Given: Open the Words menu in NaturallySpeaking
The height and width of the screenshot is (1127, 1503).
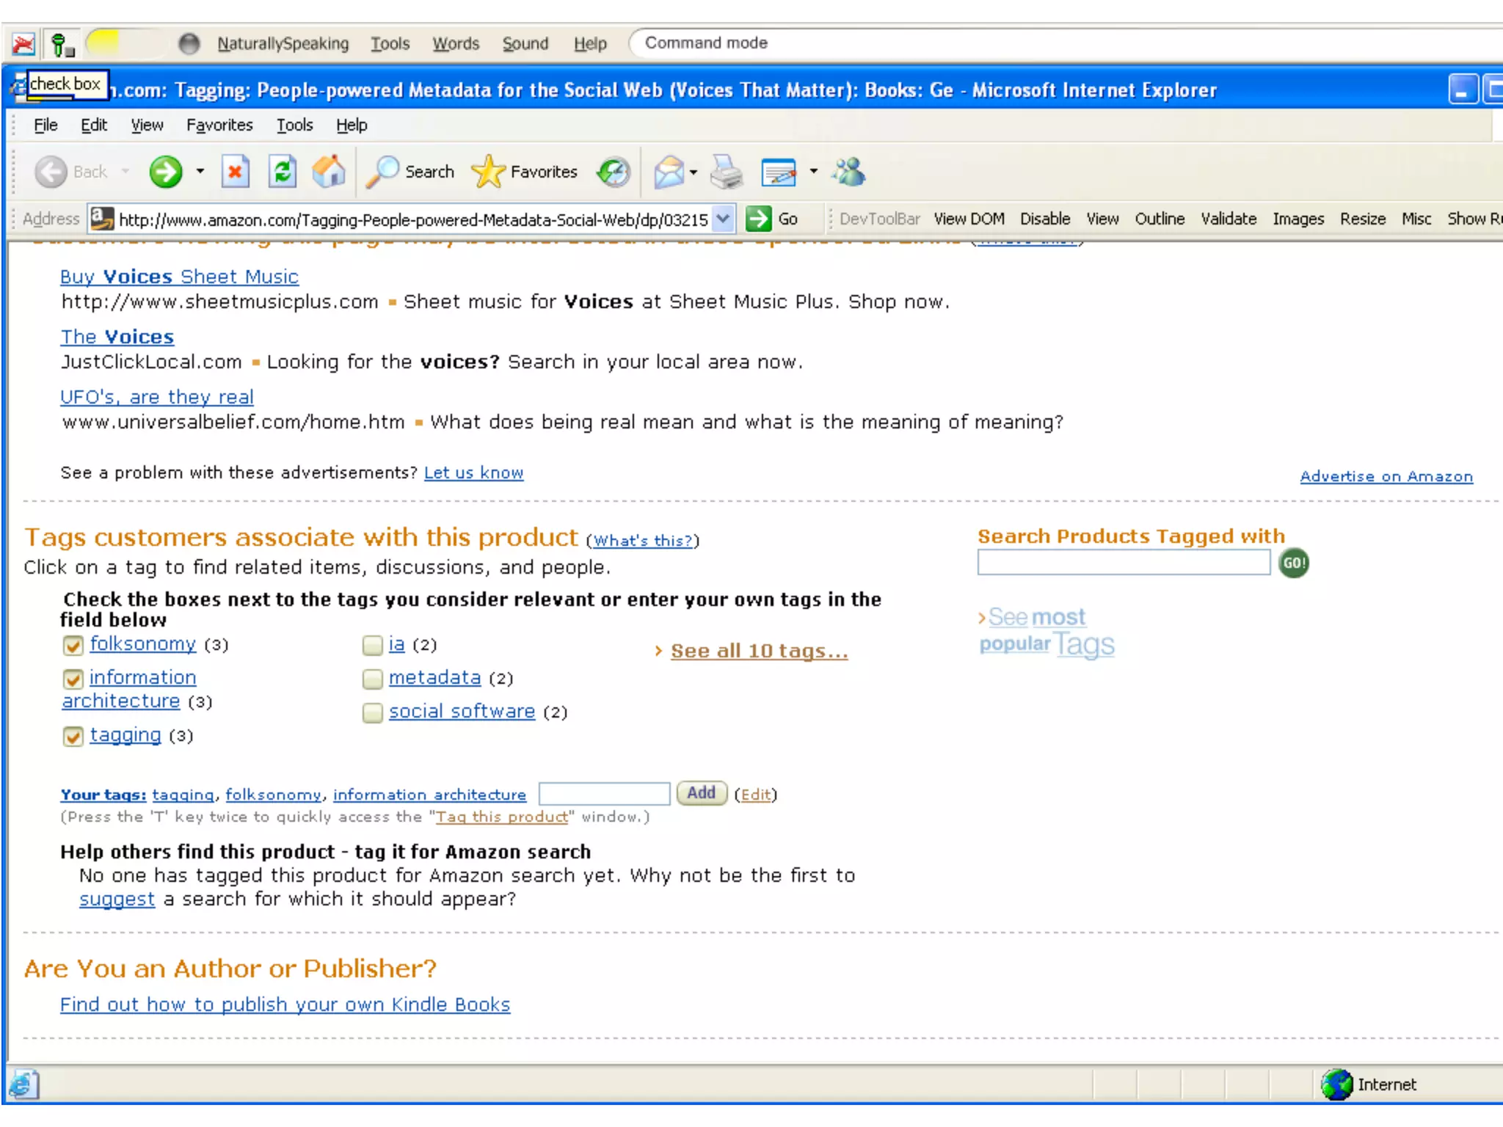Looking at the screenshot, I should click(x=455, y=44).
